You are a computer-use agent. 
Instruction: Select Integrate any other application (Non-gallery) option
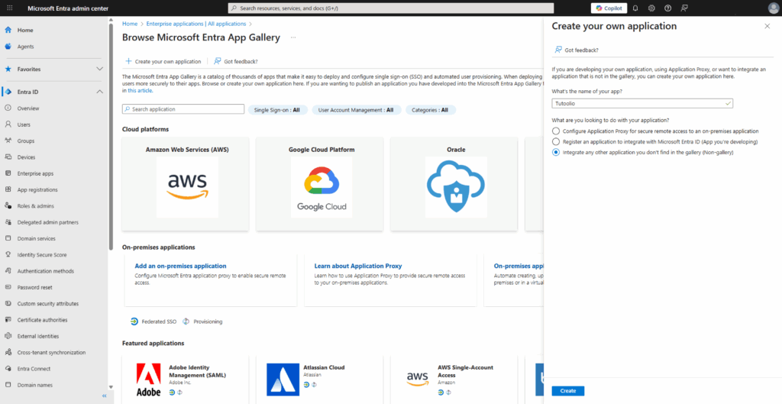(x=556, y=153)
